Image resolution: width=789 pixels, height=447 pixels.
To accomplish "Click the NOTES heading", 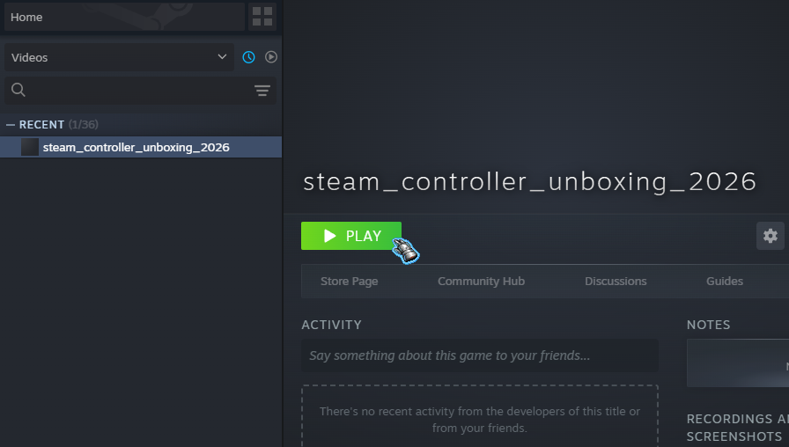I will [x=709, y=325].
